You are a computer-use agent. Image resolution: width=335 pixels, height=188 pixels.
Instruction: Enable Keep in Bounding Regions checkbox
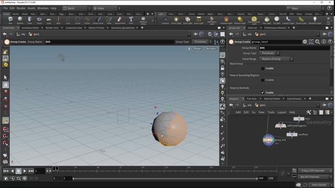tap(263, 80)
